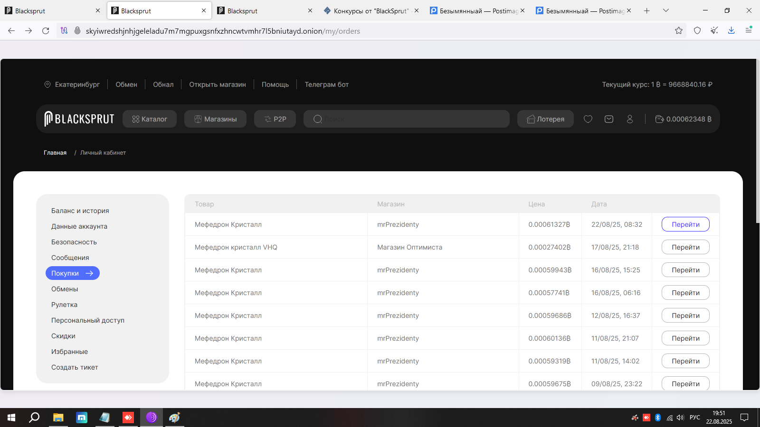Viewport: 760px width, 427px height.
Task: Open the РУС language indicator
Action: (x=695, y=418)
